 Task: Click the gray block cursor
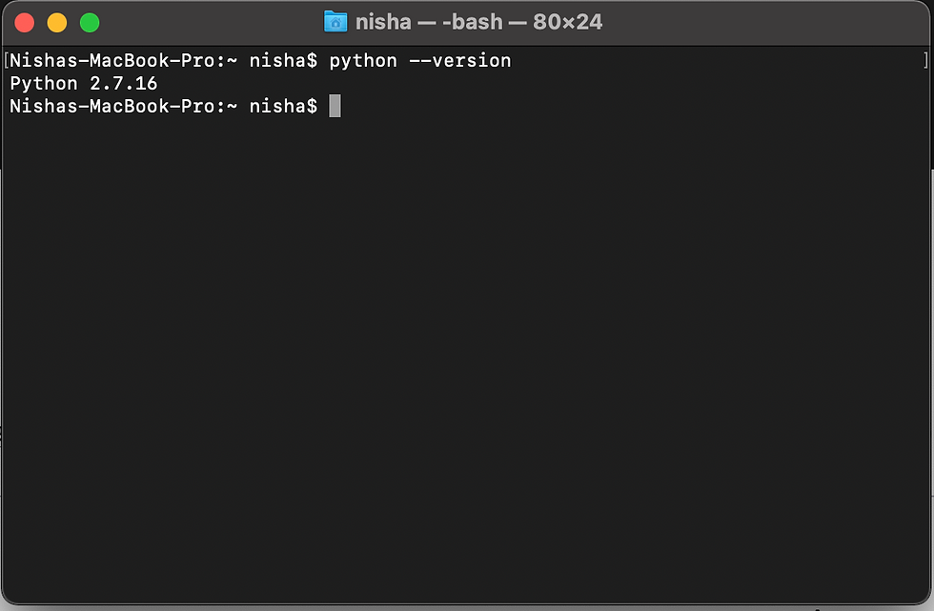pyautogui.click(x=335, y=106)
